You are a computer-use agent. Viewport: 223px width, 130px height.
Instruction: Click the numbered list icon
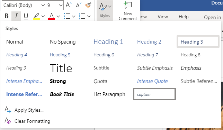click(82, 16)
